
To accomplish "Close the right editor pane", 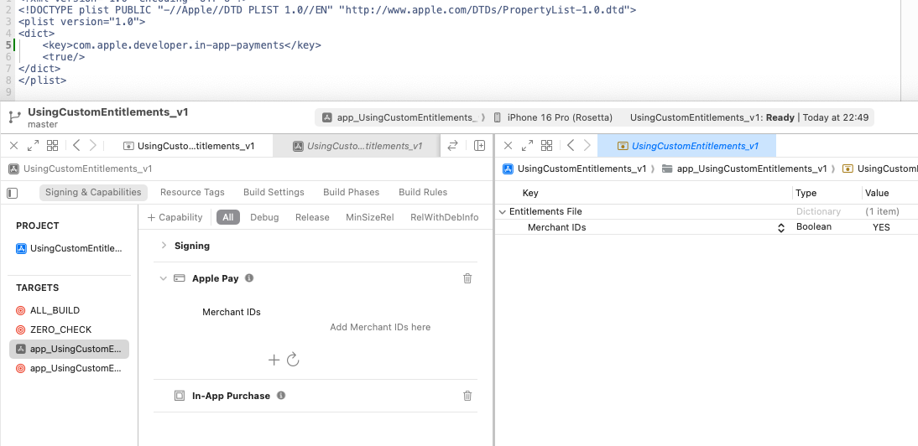I will coord(509,146).
